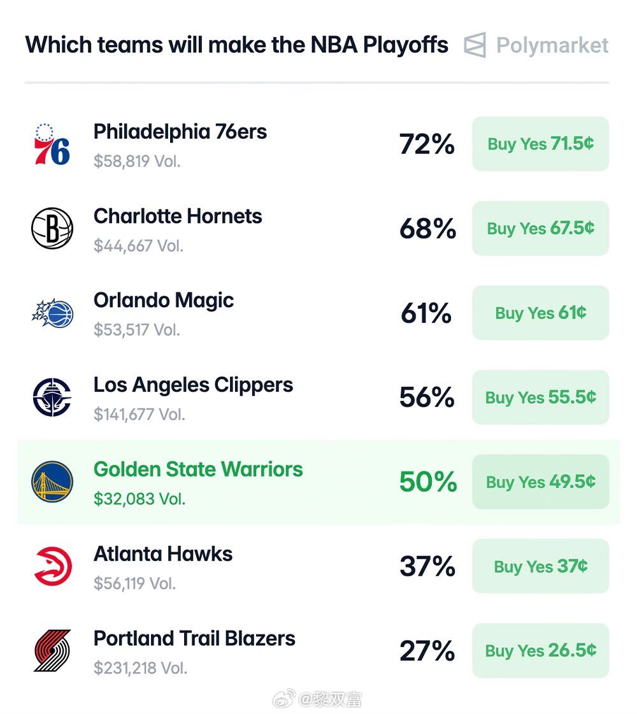Open the Portland Trail Blazers market name
The height and width of the screenshot is (714, 637).
point(194,638)
